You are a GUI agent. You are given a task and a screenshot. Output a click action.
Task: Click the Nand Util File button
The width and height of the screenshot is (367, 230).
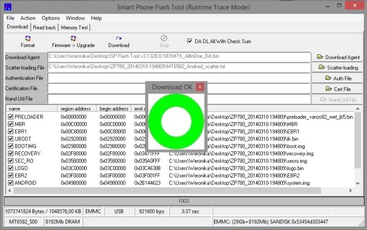[337, 99]
